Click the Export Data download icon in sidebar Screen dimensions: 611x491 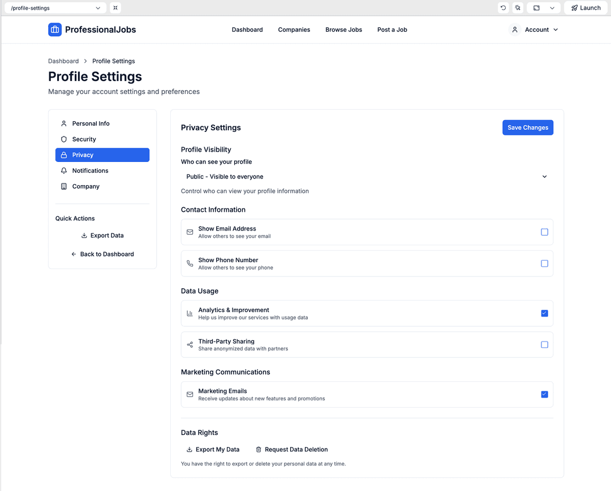[x=84, y=236]
